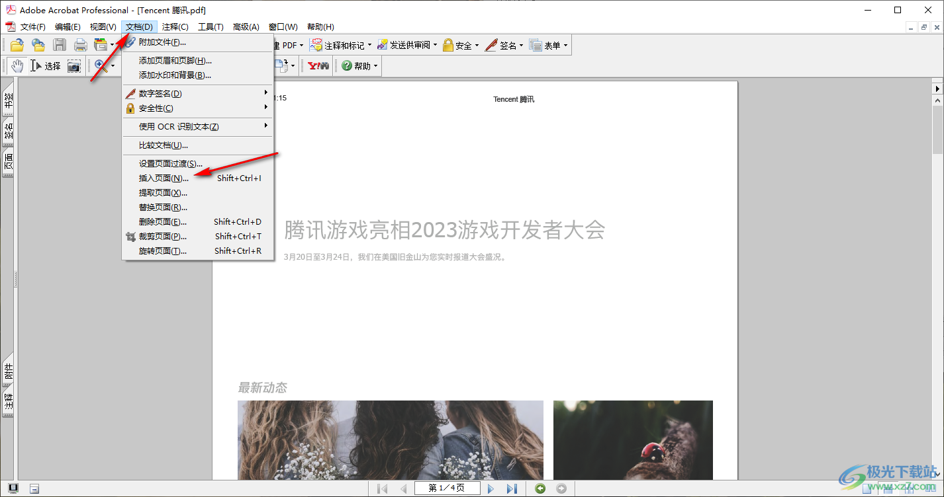Image resolution: width=944 pixels, height=497 pixels.
Task: Click the navigation pane toggle arrow at top right
Action: click(x=937, y=88)
